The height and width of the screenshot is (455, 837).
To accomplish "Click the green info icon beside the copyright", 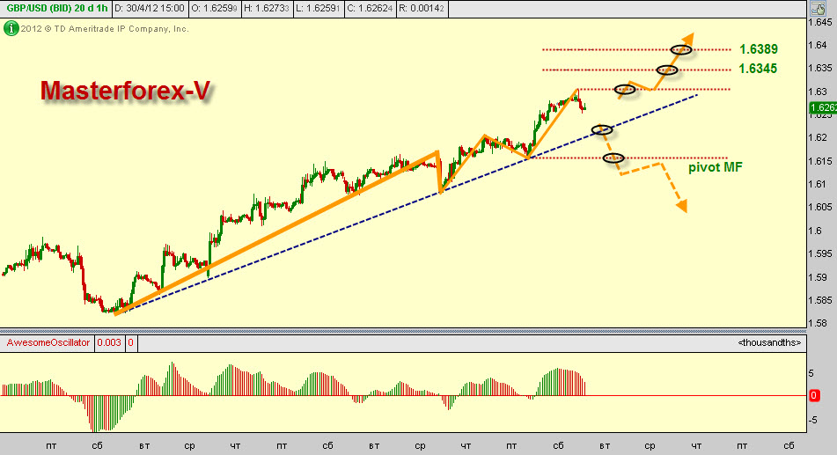I will click(x=11, y=28).
